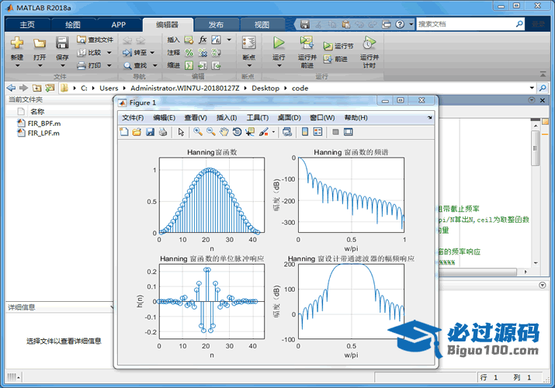Screen dimensions: 555x388
Task: Click Run and Advance (运行并前进) icon
Action: (307, 43)
